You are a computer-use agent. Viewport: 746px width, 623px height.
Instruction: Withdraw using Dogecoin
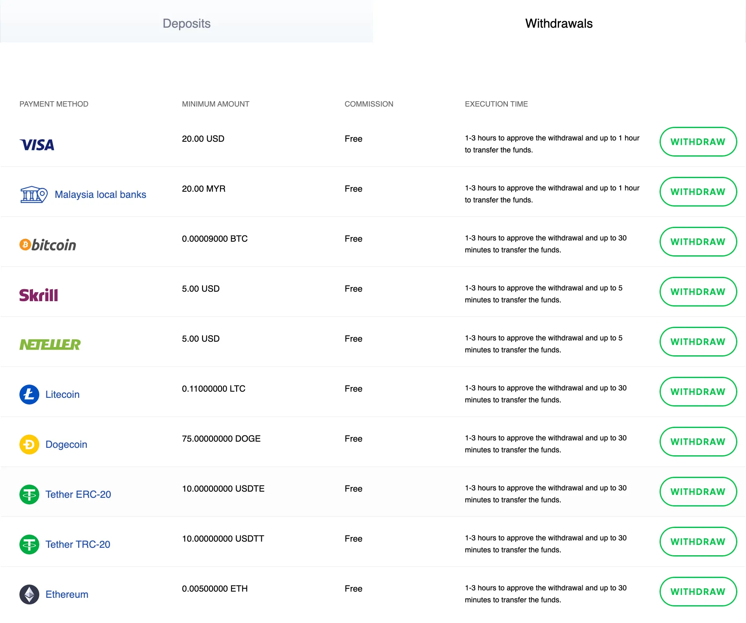coord(698,442)
